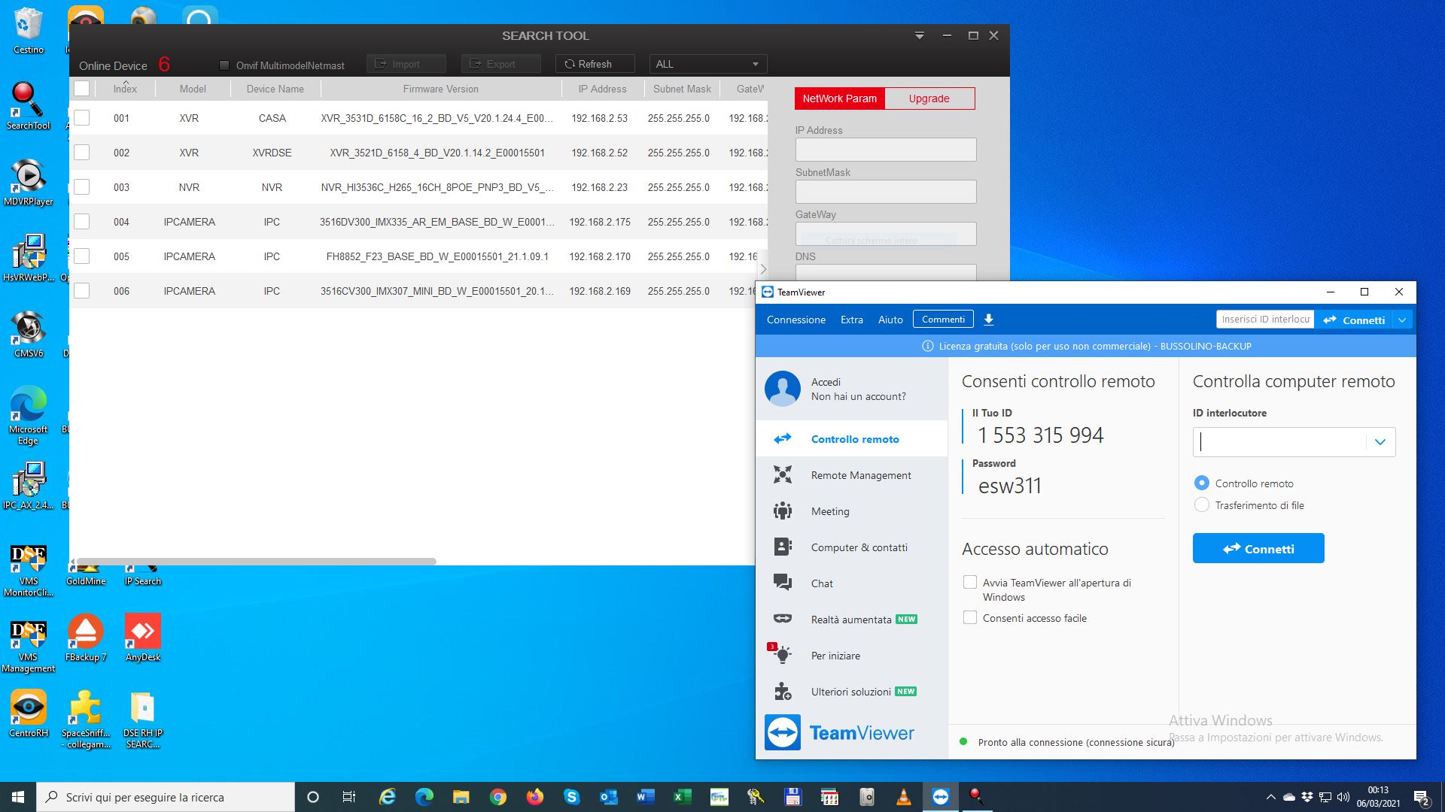
Task: Check row 004 IPCAMERA 192.168.2.175
Action: pos(81,222)
